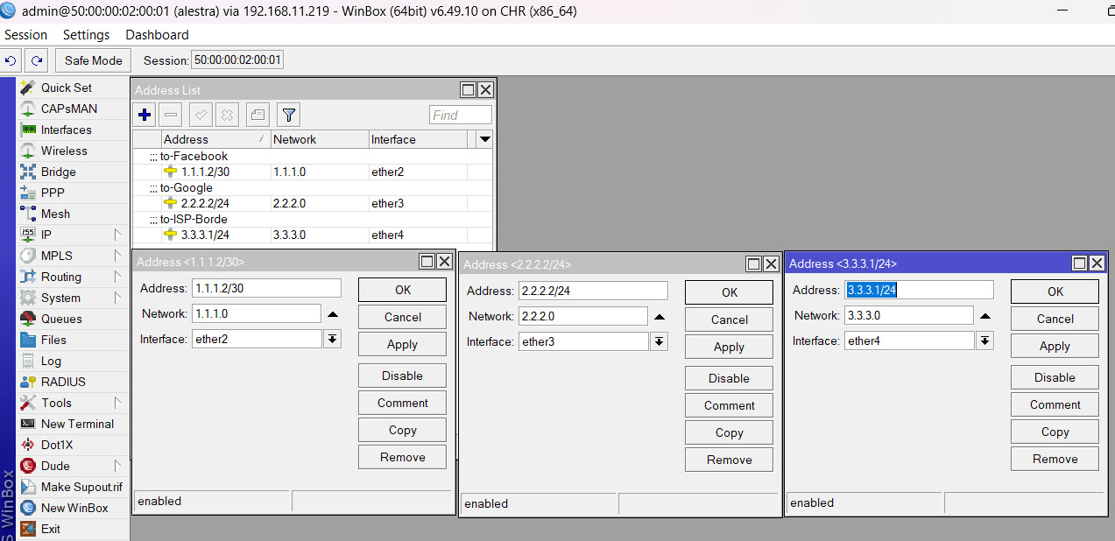The height and width of the screenshot is (541, 1115).
Task: Select the 2.2.2.2/24 row in Address List
Action: click(x=313, y=203)
